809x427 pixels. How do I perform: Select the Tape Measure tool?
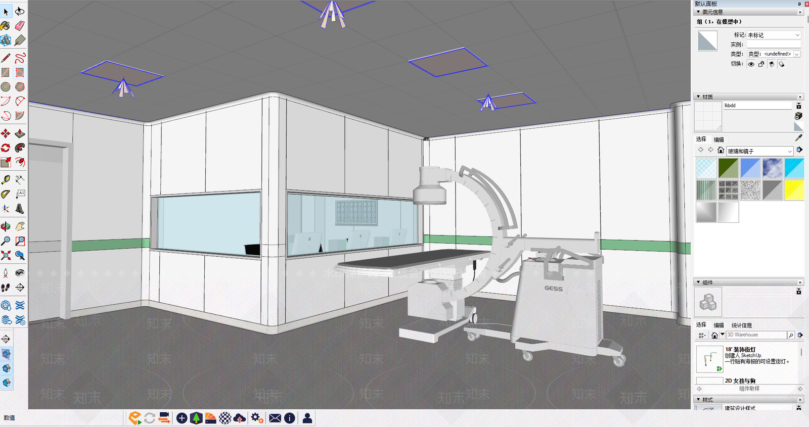[x=6, y=179]
